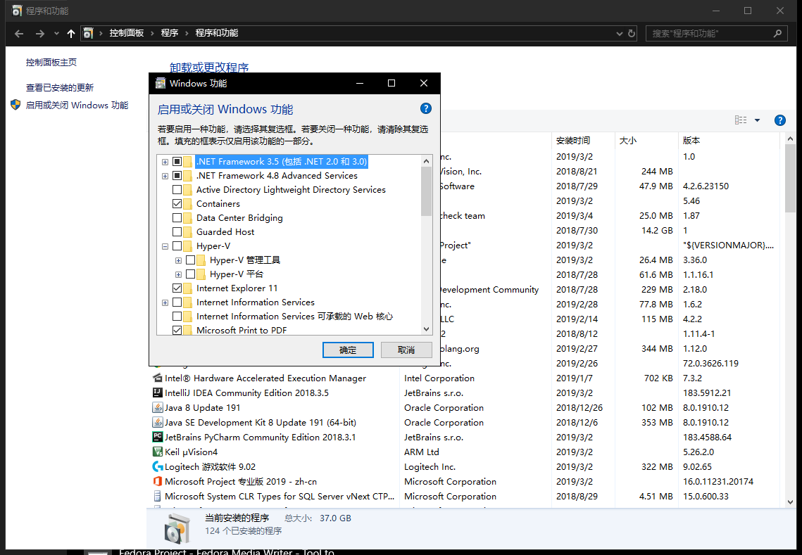Image resolution: width=802 pixels, height=555 pixels.
Task: Click 控制面板 breadcrumb in address bar
Action: (126, 33)
